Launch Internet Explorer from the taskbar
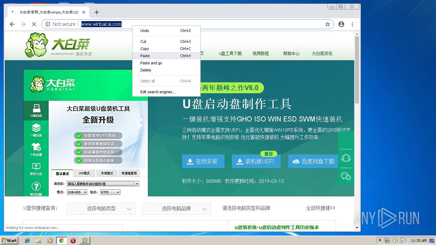 click(x=27, y=241)
